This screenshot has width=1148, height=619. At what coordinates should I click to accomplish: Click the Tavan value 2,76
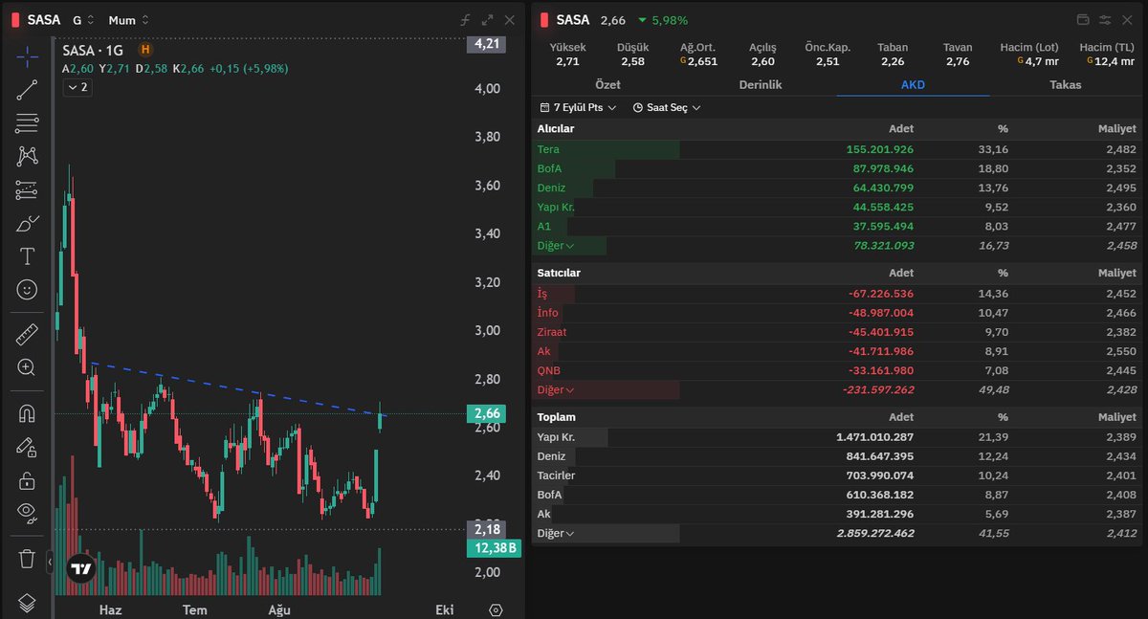pyautogui.click(x=958, y=61)
